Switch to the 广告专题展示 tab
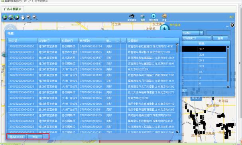242x145 pixels. (x=13, y=9)
